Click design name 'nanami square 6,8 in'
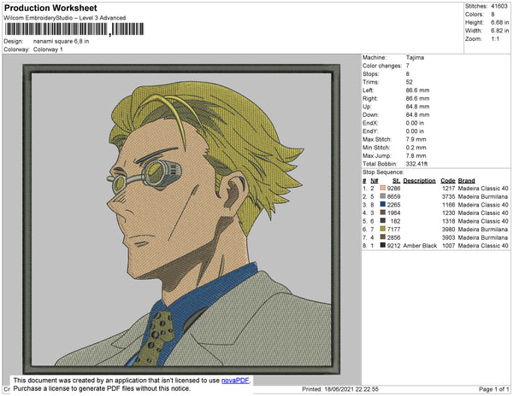 [x=62, y=42]
